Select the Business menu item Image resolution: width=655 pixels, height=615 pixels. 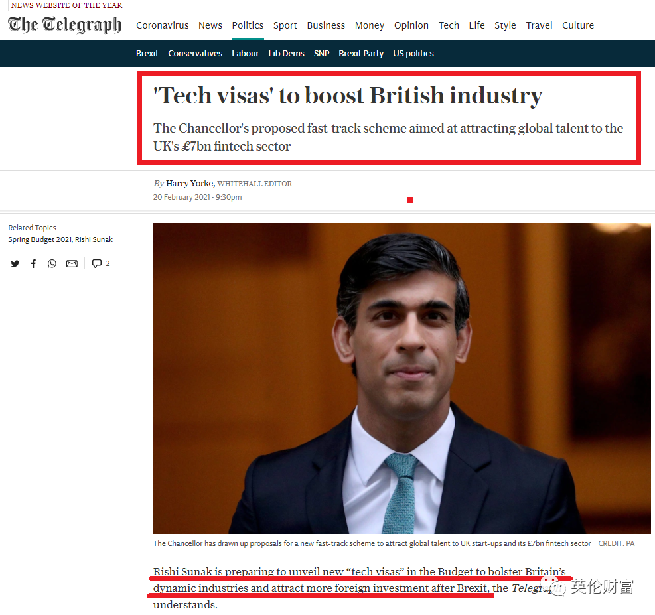[x=326, y=25]
